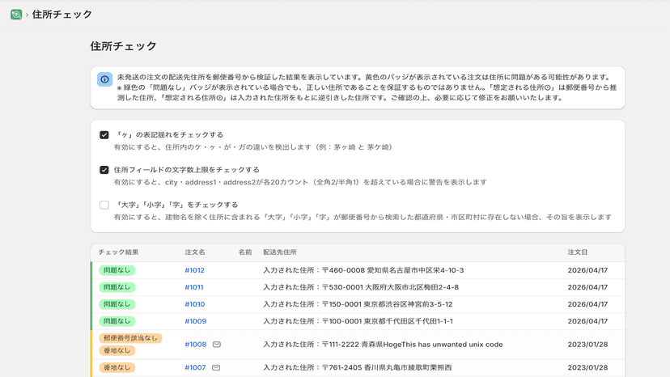Click the 問題なし badge in row #1009

click(x=117, y=321)
